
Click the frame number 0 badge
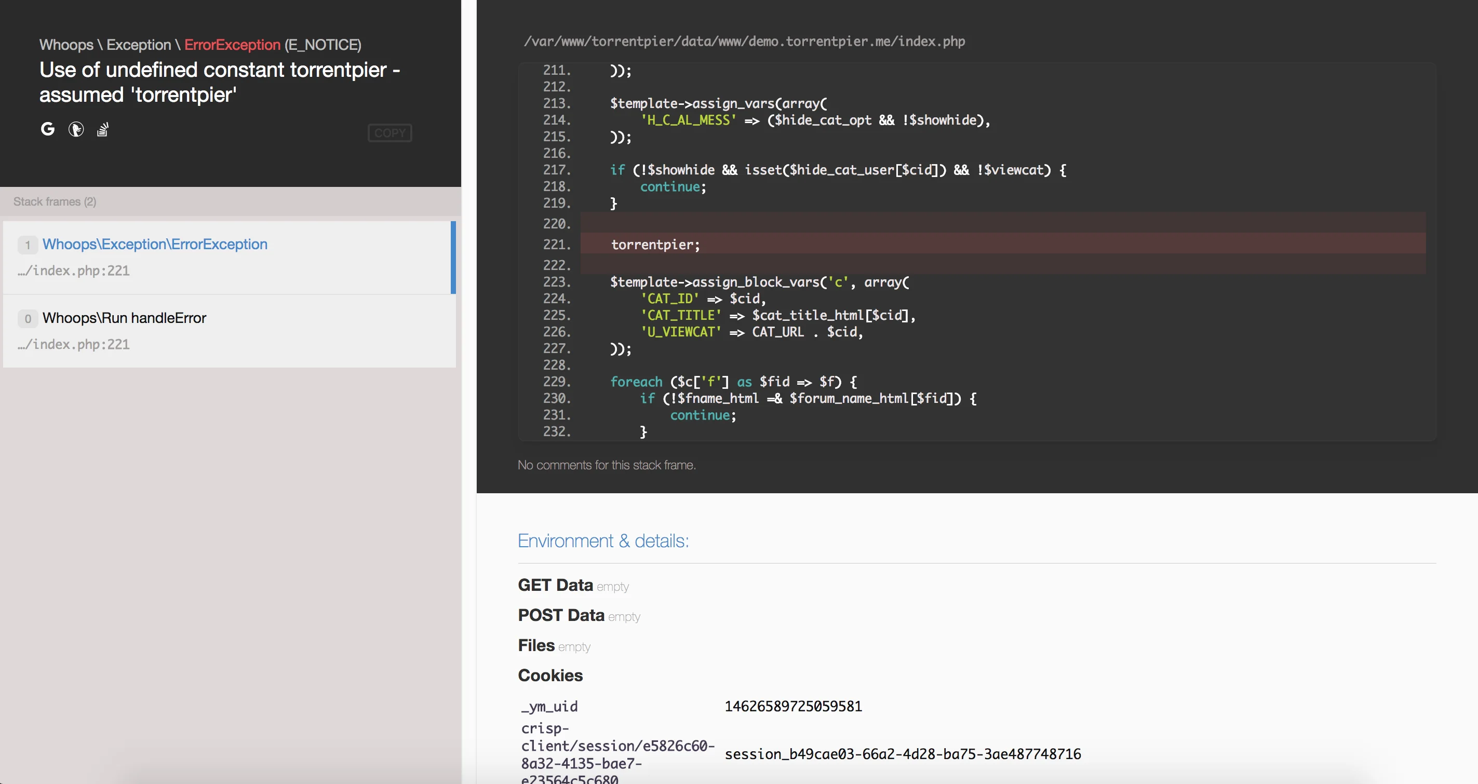point(28,318)
